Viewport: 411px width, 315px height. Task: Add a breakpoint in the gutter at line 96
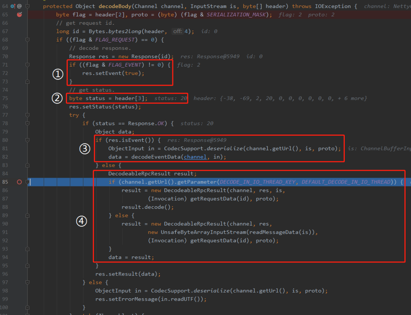point(19,274)
